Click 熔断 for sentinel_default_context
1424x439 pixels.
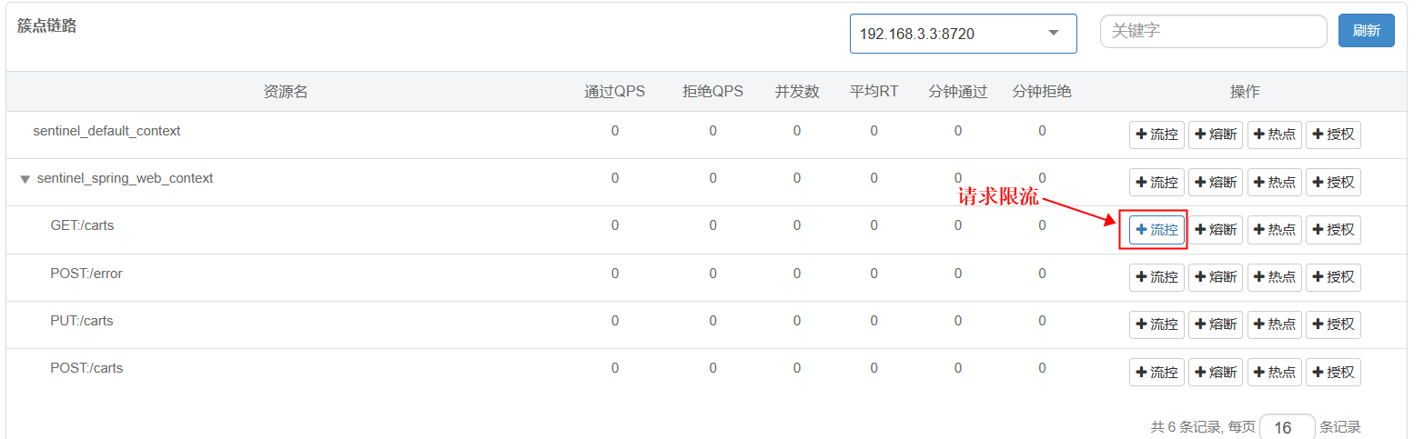pyautogui.click(x=1215, y=135)
